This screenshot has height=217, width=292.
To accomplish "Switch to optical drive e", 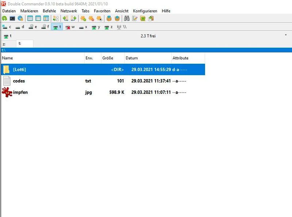I will tap(33, 27).
